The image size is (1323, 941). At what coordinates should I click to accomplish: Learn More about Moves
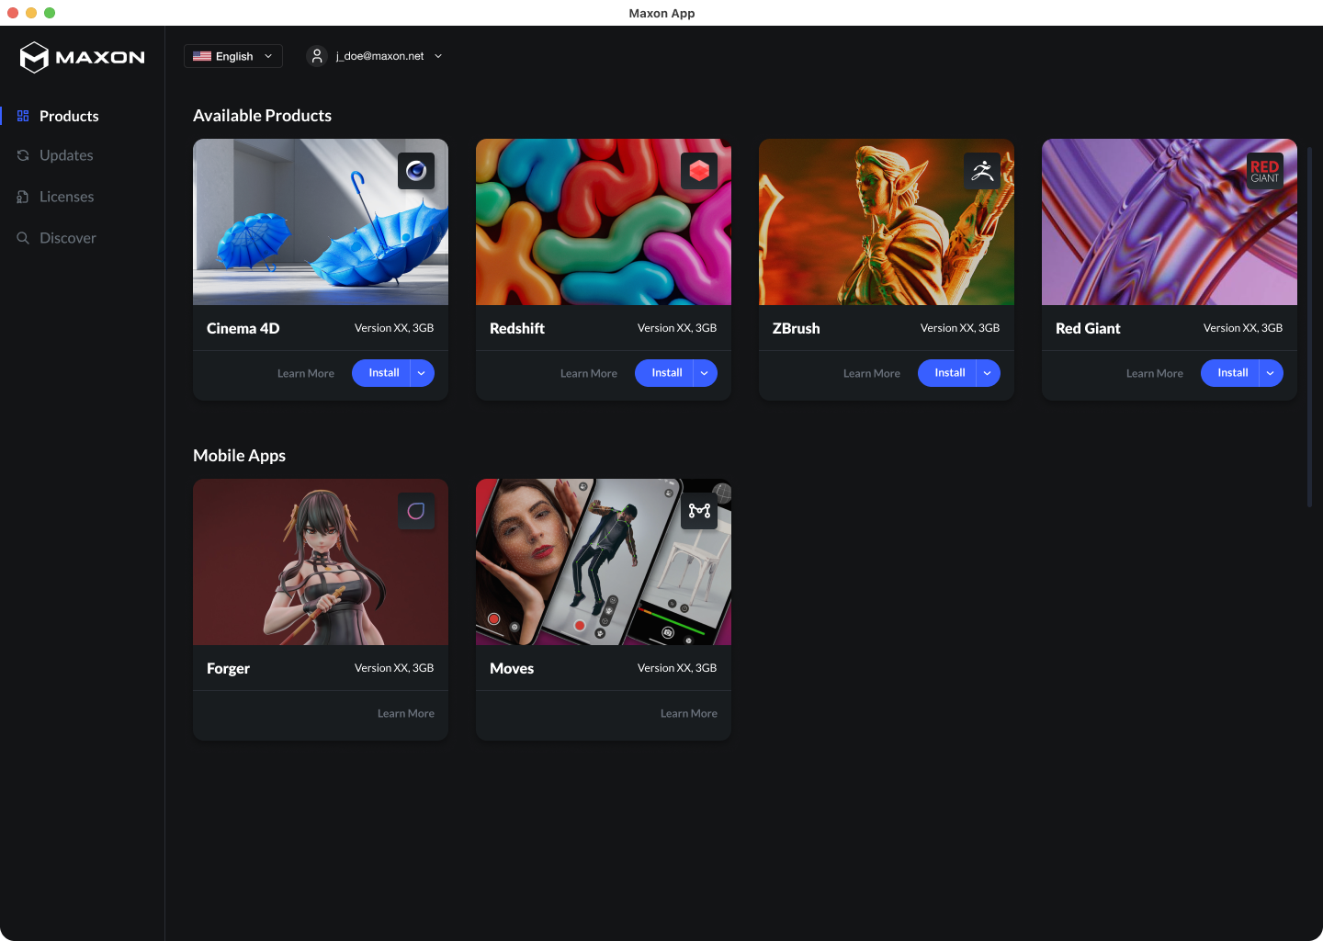(689, 714)
